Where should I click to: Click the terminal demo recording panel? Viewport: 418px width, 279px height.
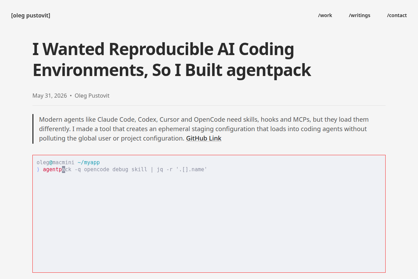point(209,214)
